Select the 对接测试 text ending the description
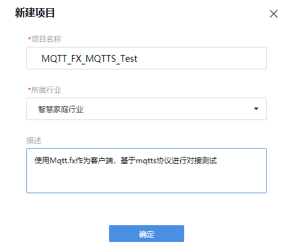This screenshot has width=290, height=252. [202, 161]
